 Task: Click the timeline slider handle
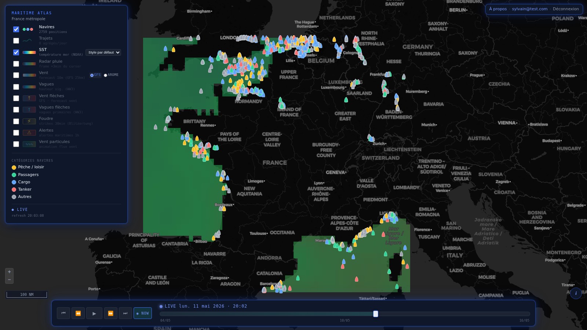(376, 314)
